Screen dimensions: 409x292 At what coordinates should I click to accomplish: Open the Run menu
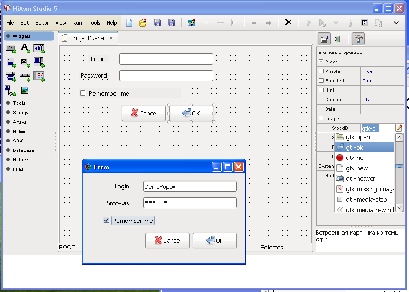pos(77,23)
